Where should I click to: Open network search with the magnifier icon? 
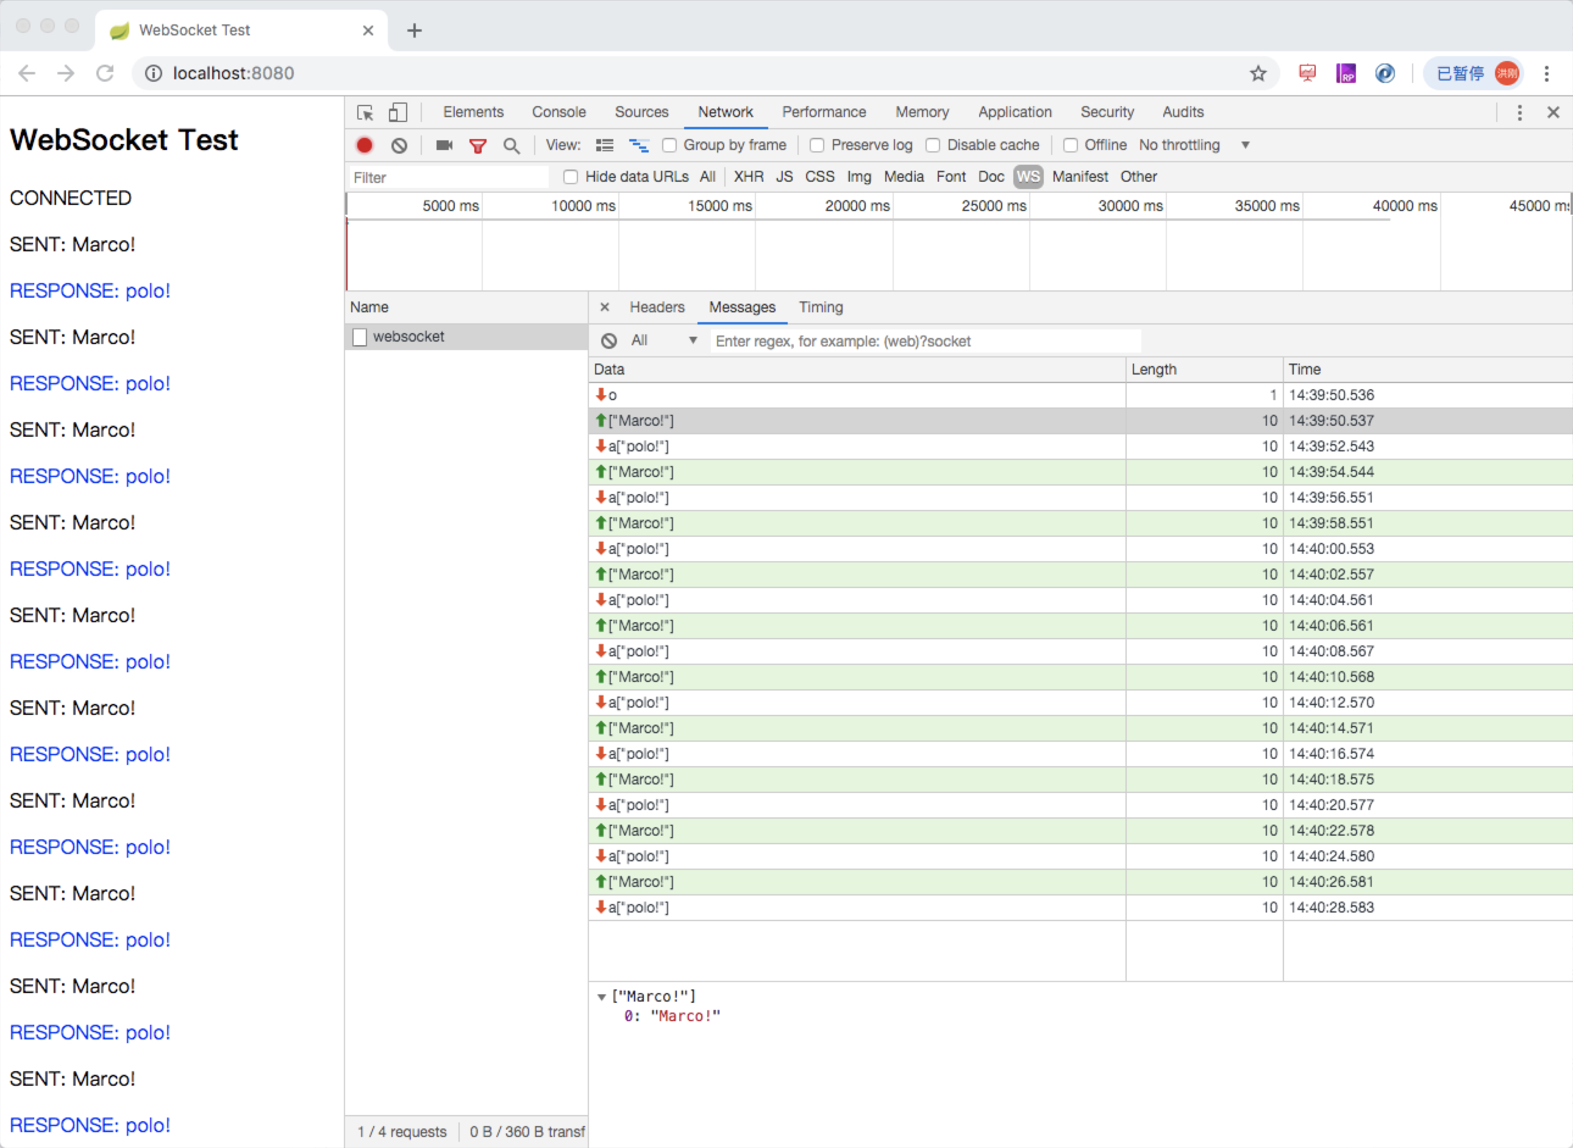[511, 145]
